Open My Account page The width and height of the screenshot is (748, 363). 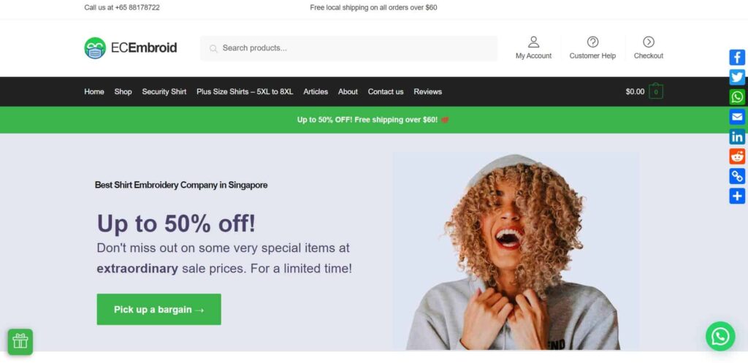[533, 47]
